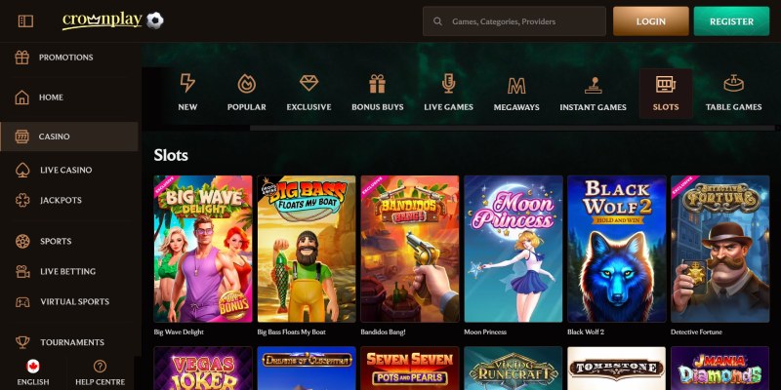The height and width of the screenshot is (390, 781).
Task: Switch to the NEW category tab
Action: coord(187,107)
